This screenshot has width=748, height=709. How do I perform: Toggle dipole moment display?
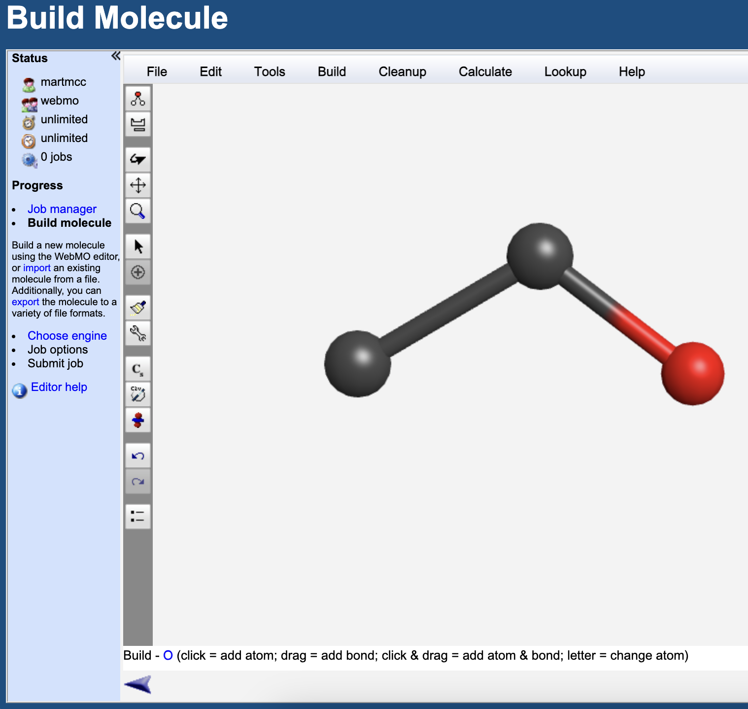pos(137,420)
